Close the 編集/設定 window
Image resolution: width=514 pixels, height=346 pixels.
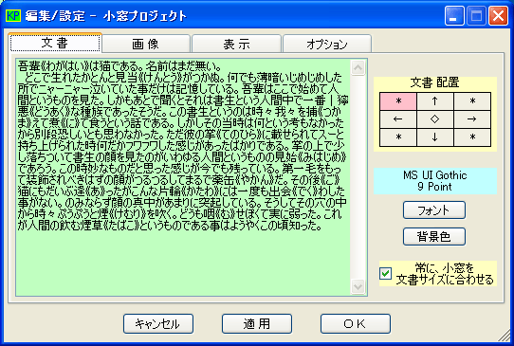click(498, 15)
